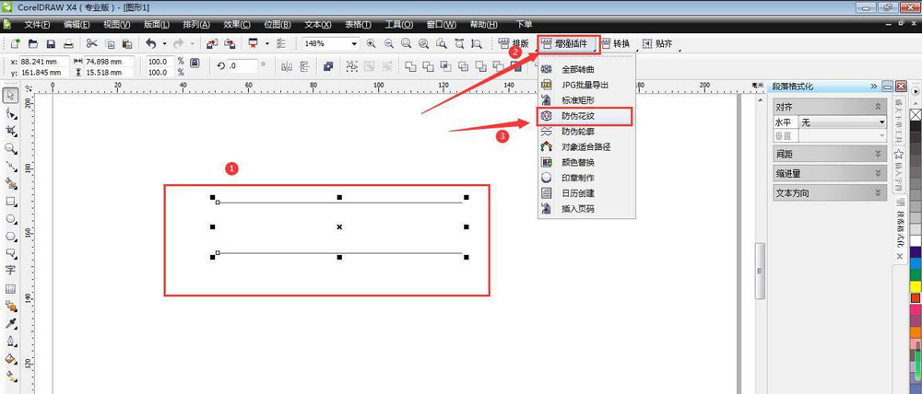This screenshot has width=922, height=394.
Task: Click the Cut scissors icon
Action: click(x=91, y=43)
